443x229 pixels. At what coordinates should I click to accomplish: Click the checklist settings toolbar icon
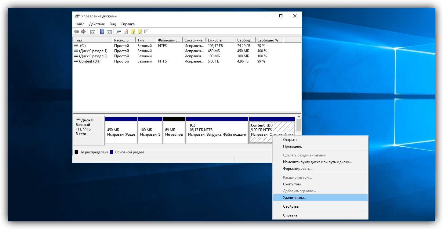[x=147, y=32]
